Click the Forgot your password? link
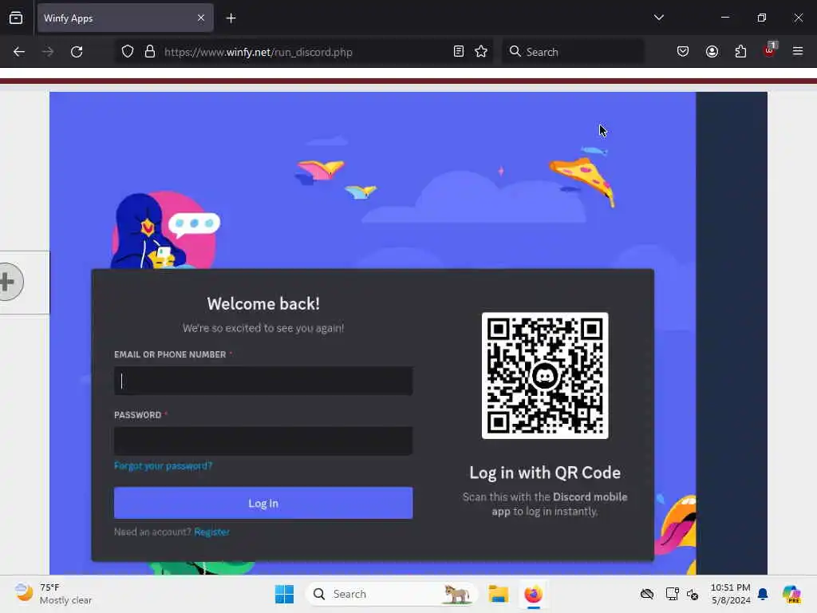Image resolution: width=817 pixels, height=613 pixels. pos(163,465)
